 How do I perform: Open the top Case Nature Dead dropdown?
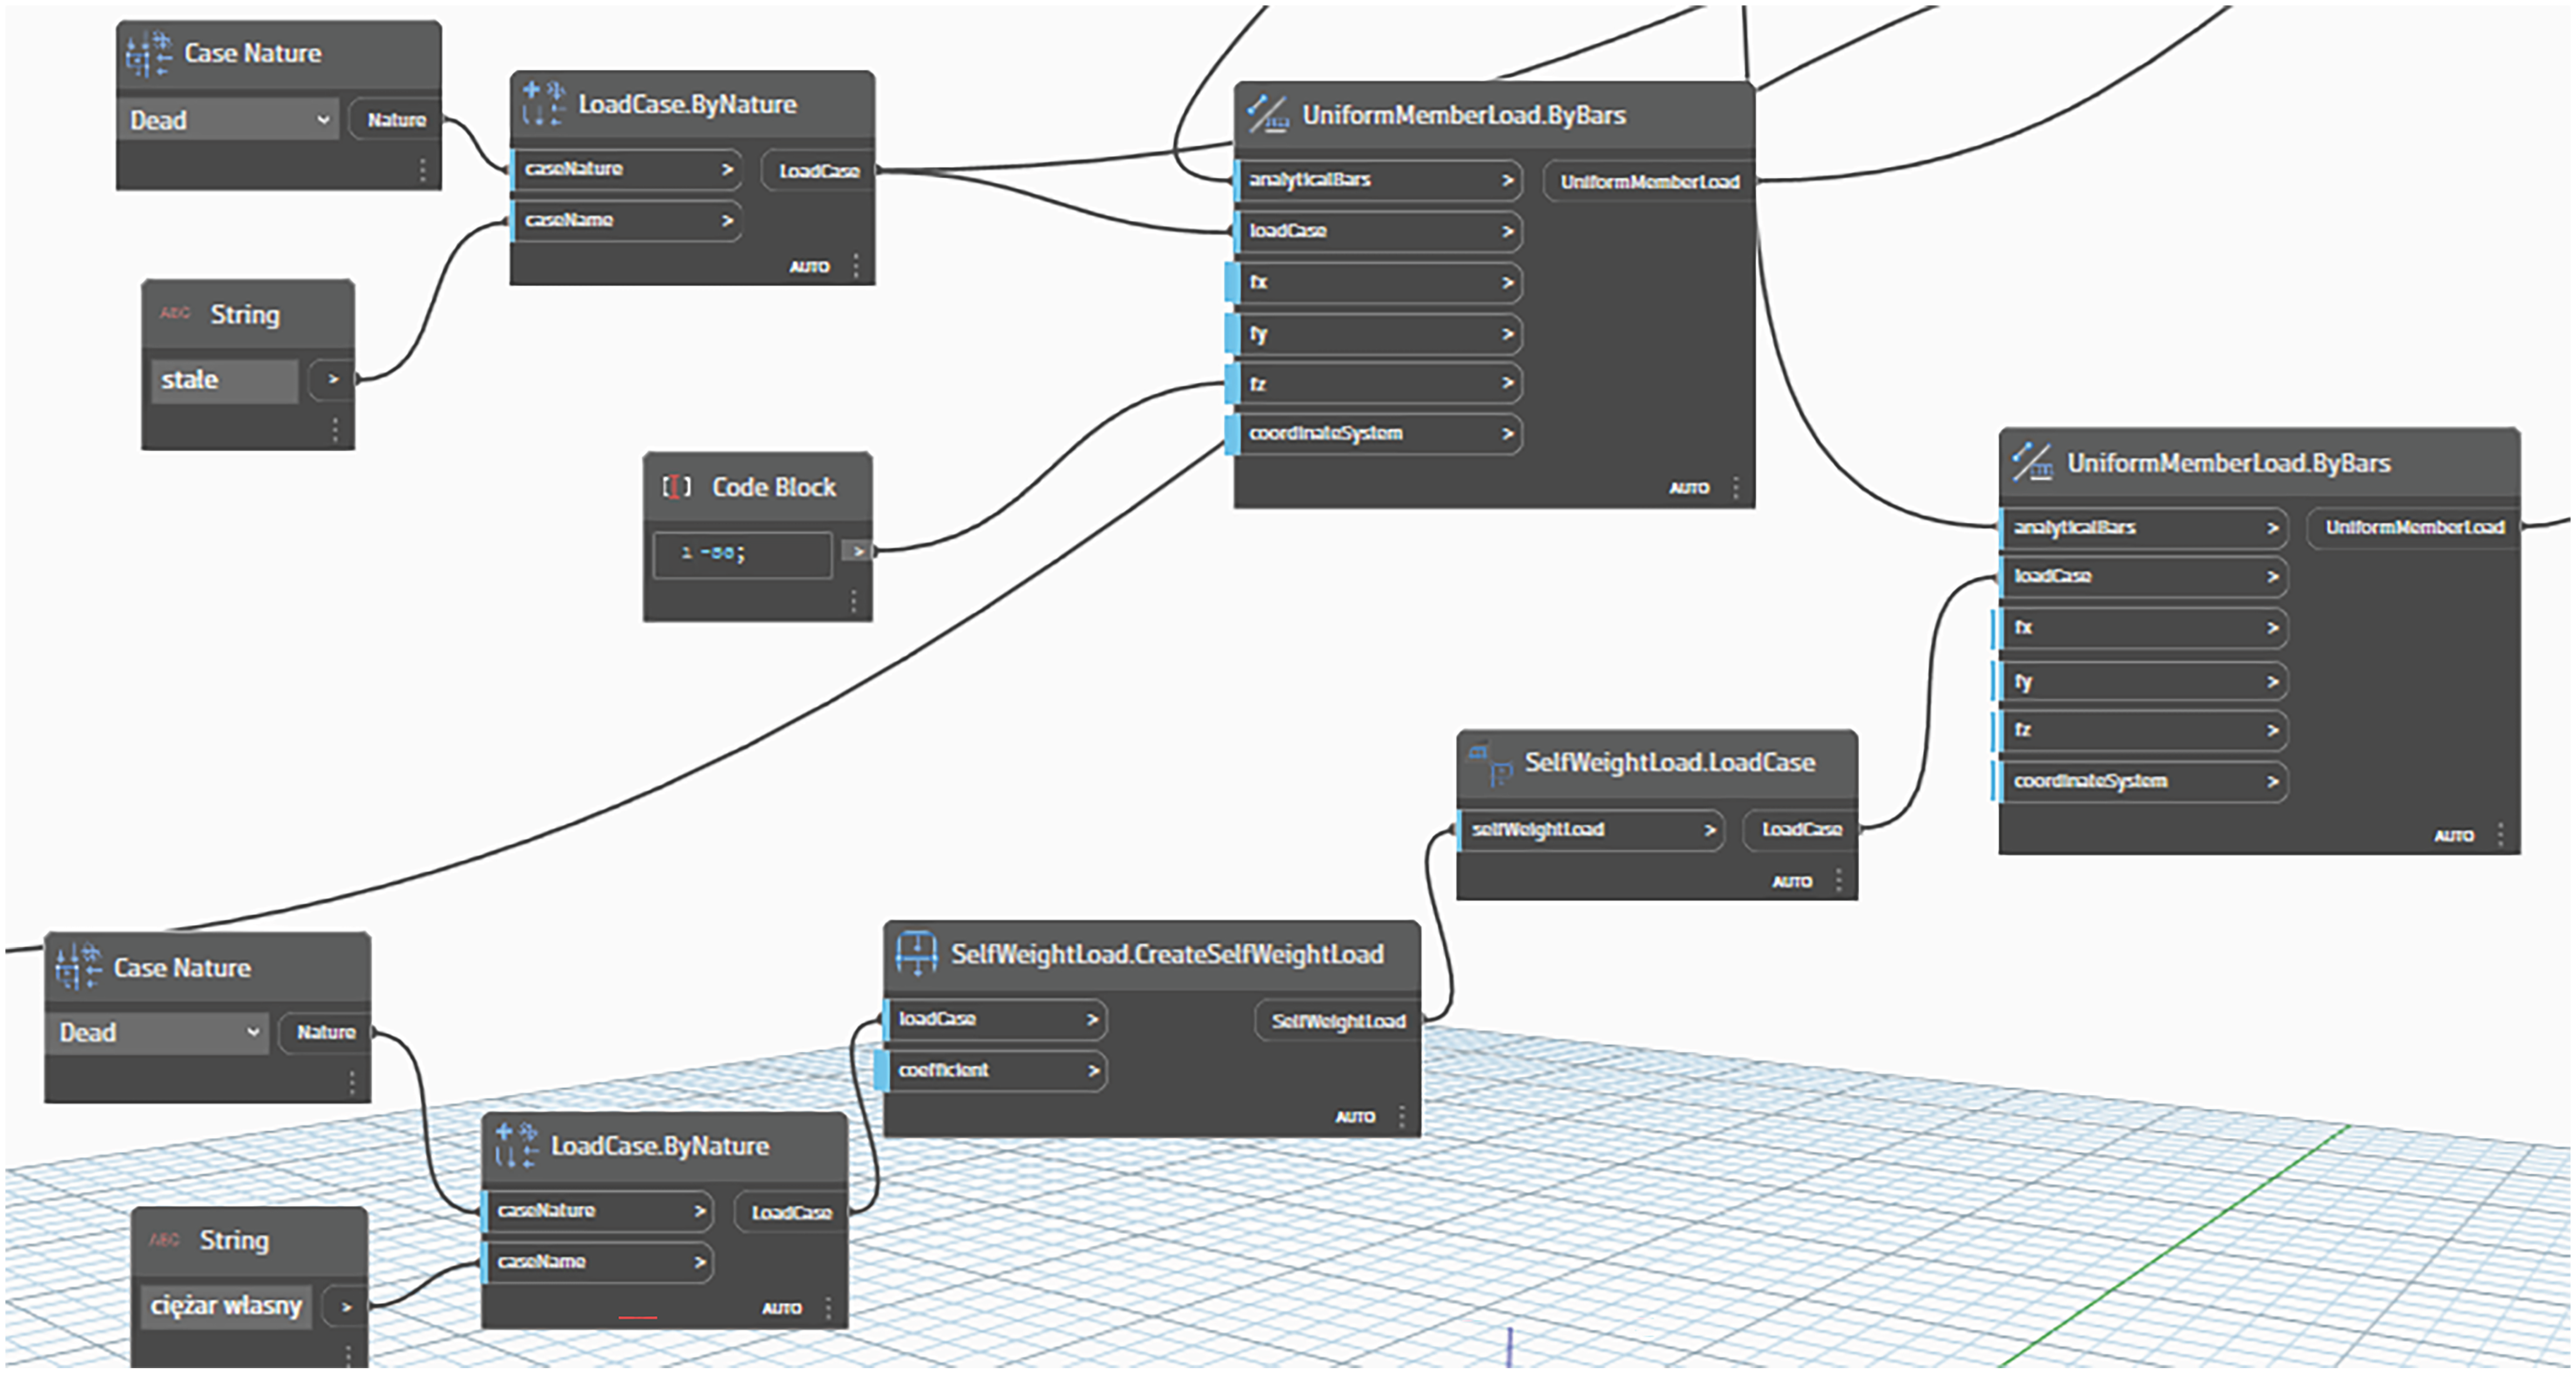pos(323,120)
